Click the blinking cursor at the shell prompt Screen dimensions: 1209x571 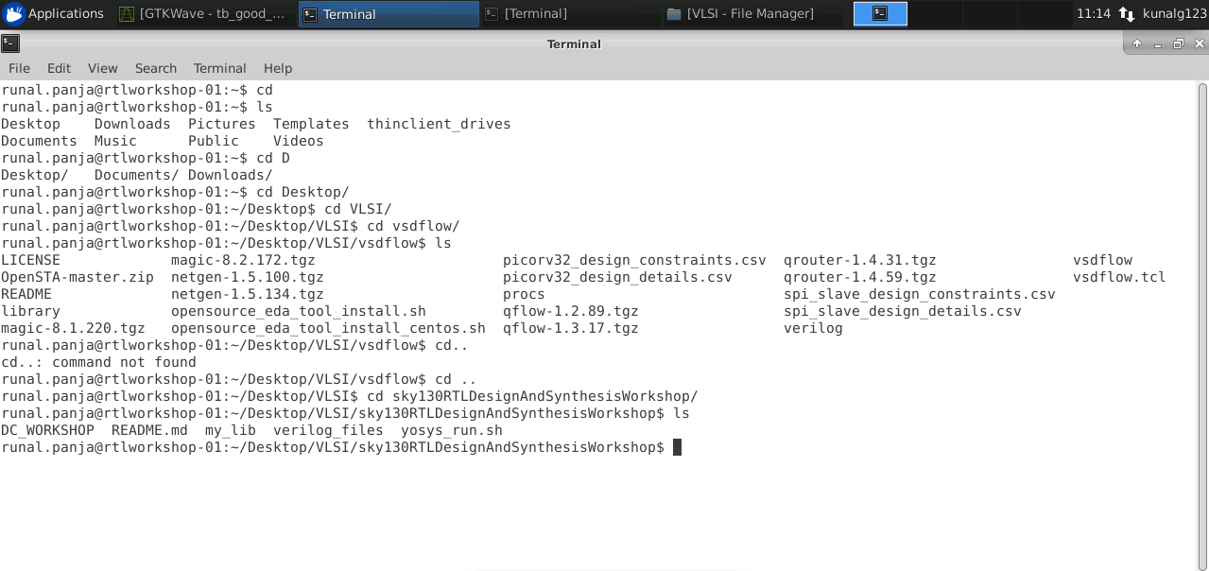(x=678, y=446)
